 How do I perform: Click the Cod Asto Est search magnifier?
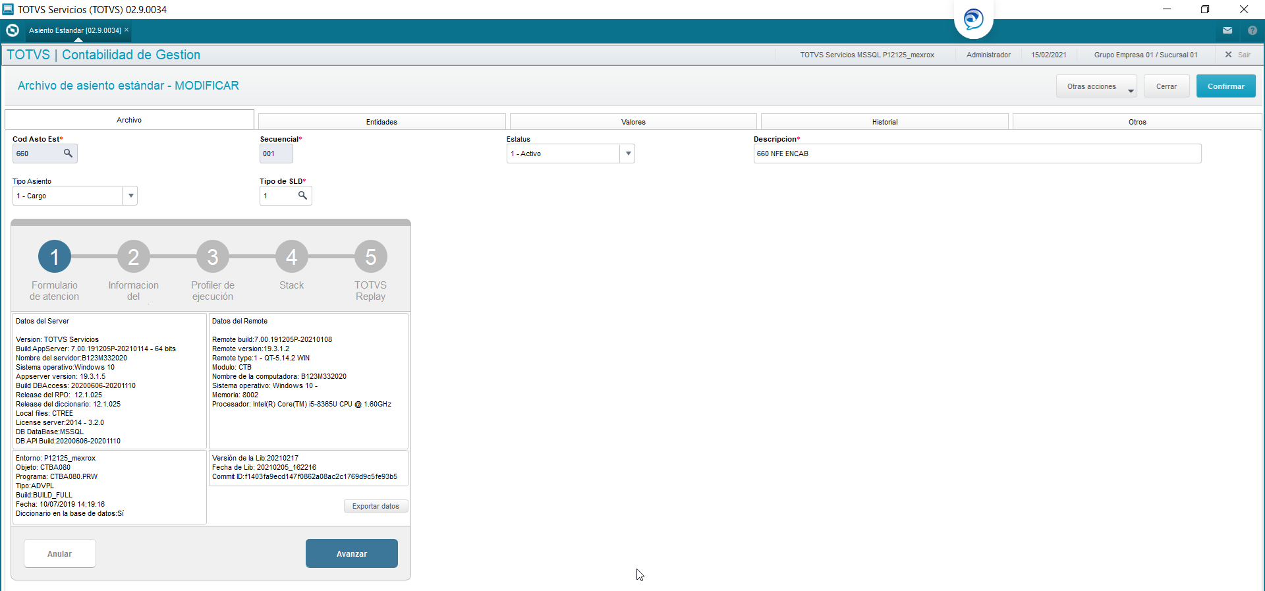[68, 154]
